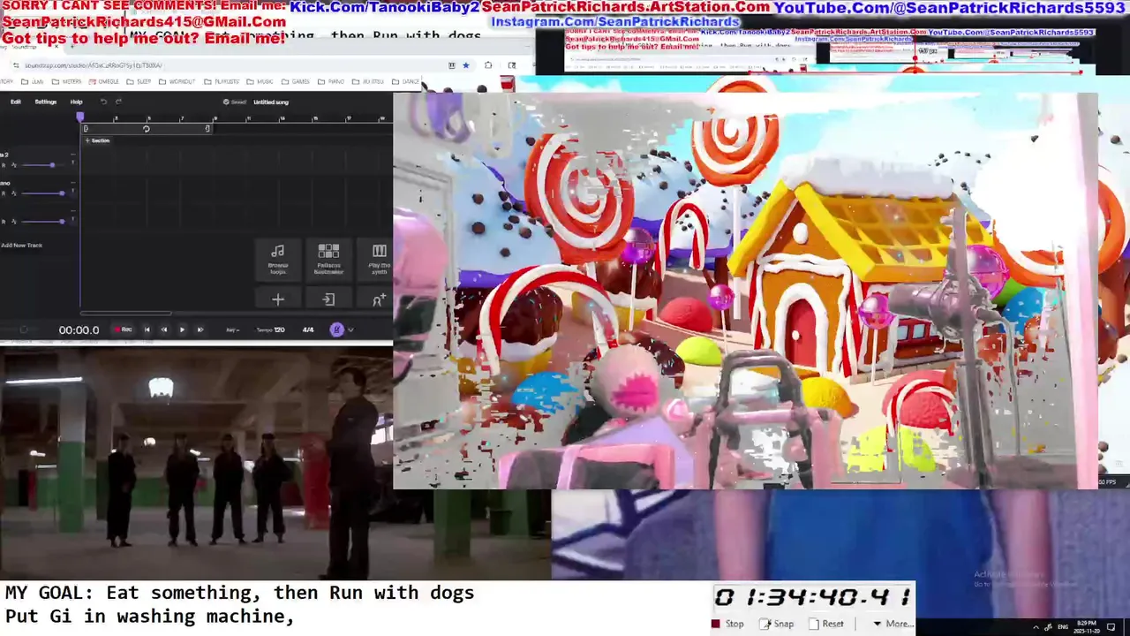Screen dimensions: 1130x636
Task: Open the piano track options menu
Action: [x=72, y=182]
